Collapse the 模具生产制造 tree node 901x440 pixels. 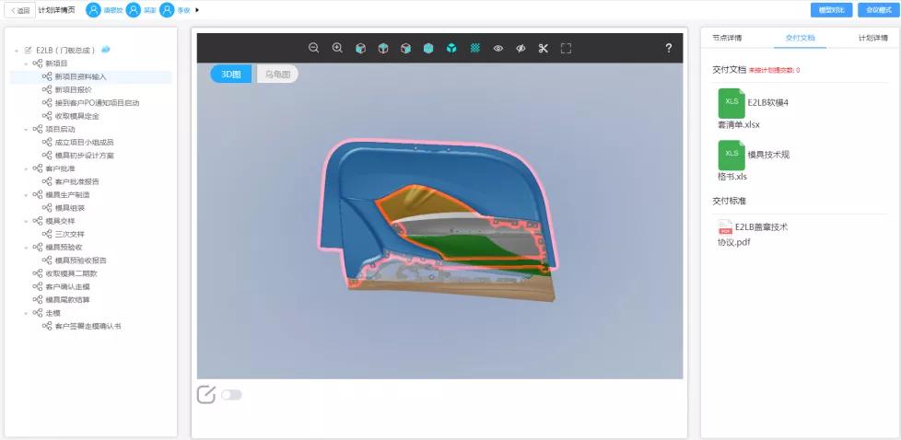(27, 195)
